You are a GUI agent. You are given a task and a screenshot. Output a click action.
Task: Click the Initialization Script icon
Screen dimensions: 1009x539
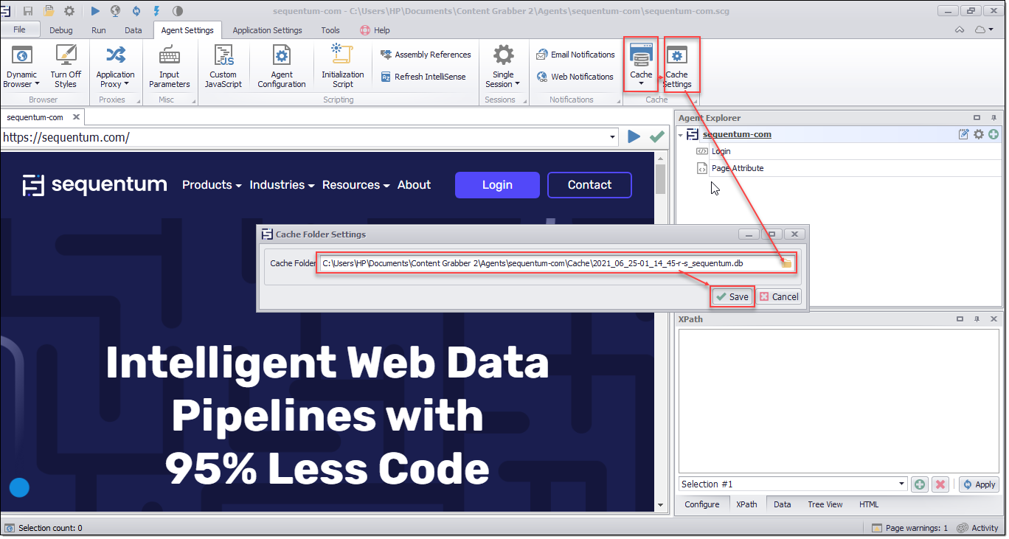click(342, 56)
